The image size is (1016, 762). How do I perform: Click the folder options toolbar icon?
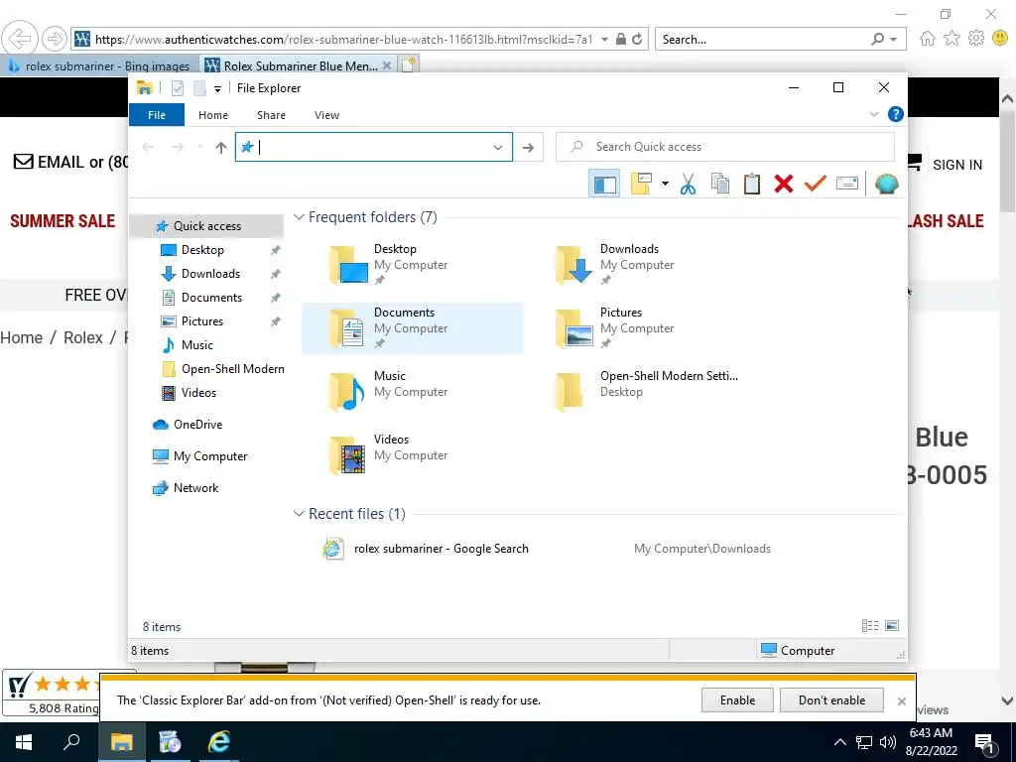pyautogui.click(x=641, y=184)
